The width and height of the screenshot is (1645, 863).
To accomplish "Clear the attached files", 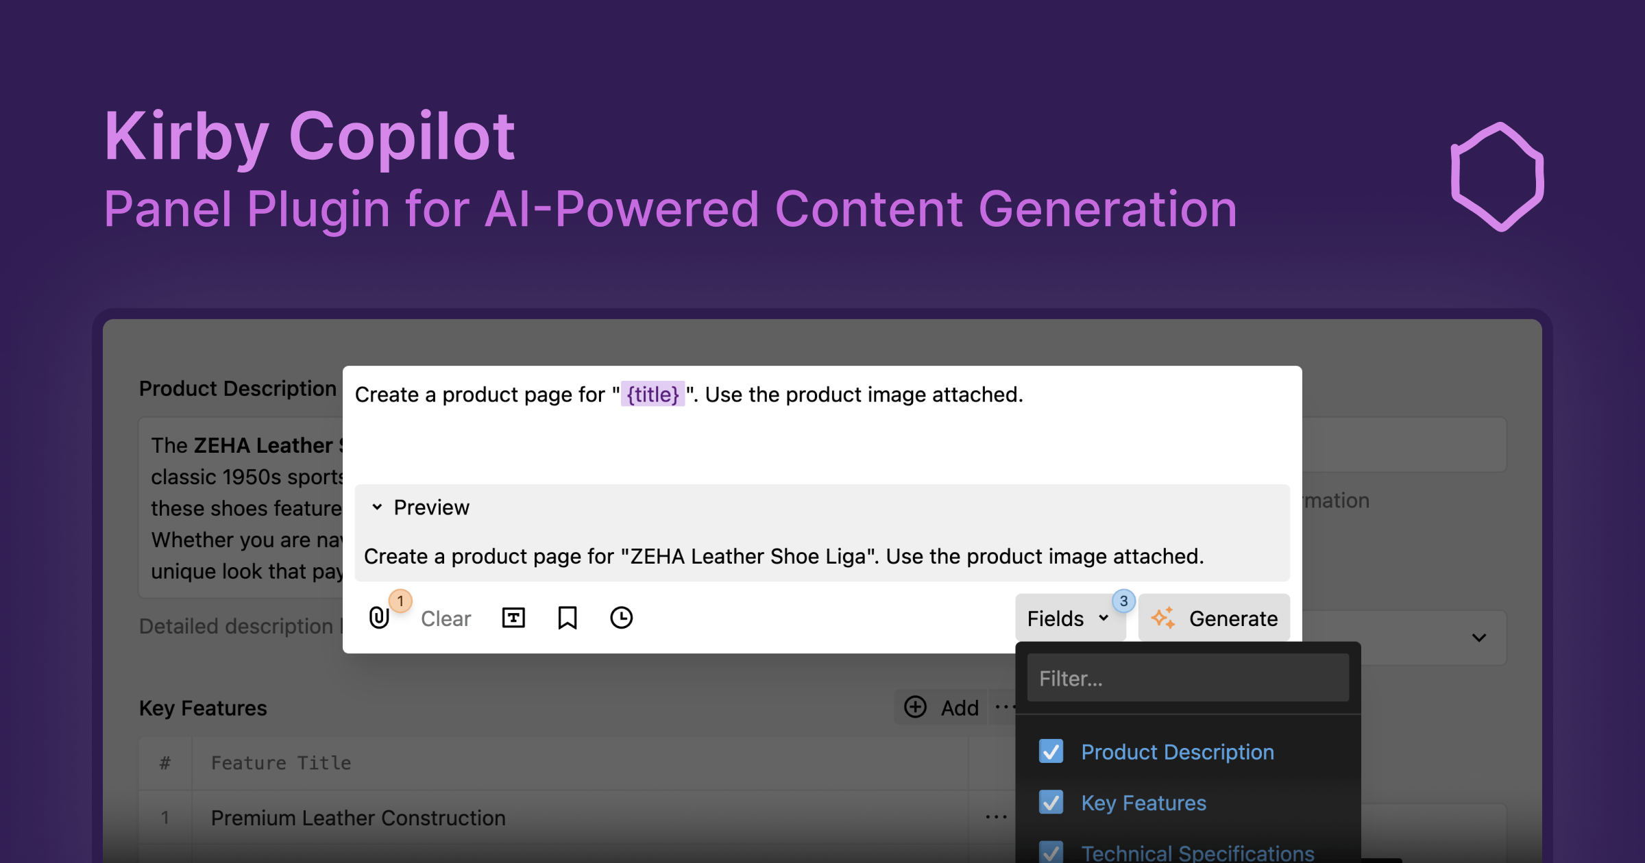I will 446,618.
